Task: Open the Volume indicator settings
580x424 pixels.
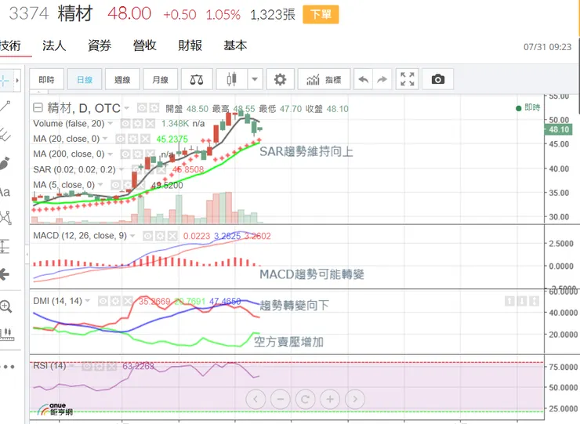Action: pyautogui.click(x=138, y=123)
